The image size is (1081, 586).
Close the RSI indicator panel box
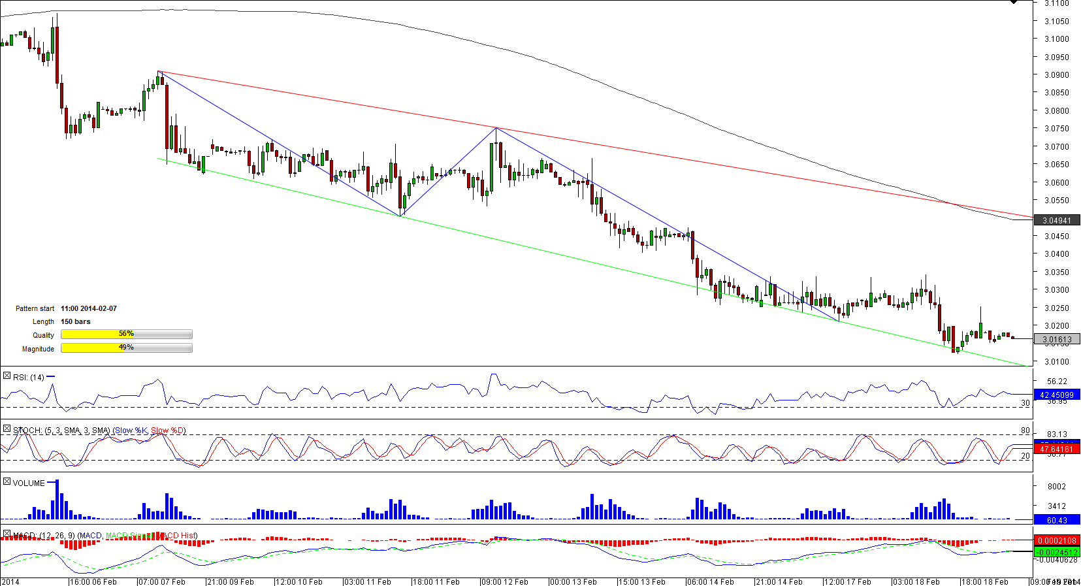click(x=7, y=376)
